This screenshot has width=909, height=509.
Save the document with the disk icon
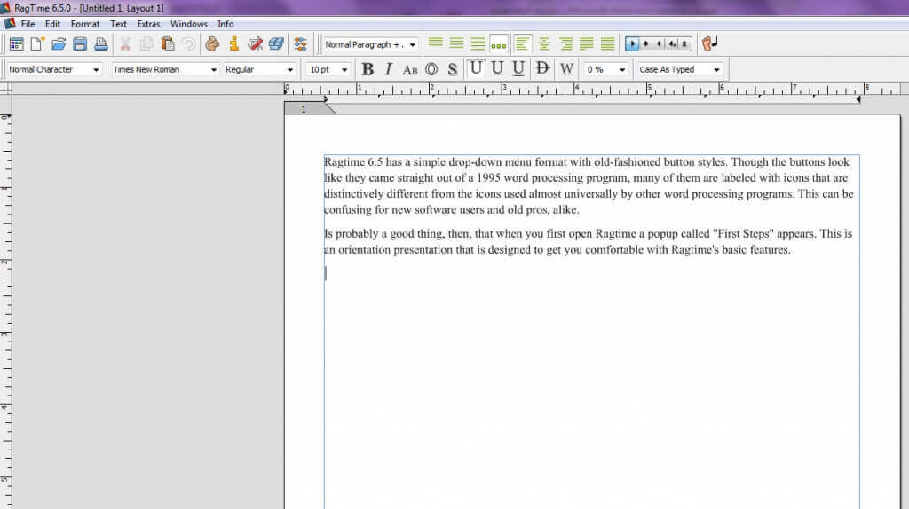pyautogui.click(x=80, y=44)
